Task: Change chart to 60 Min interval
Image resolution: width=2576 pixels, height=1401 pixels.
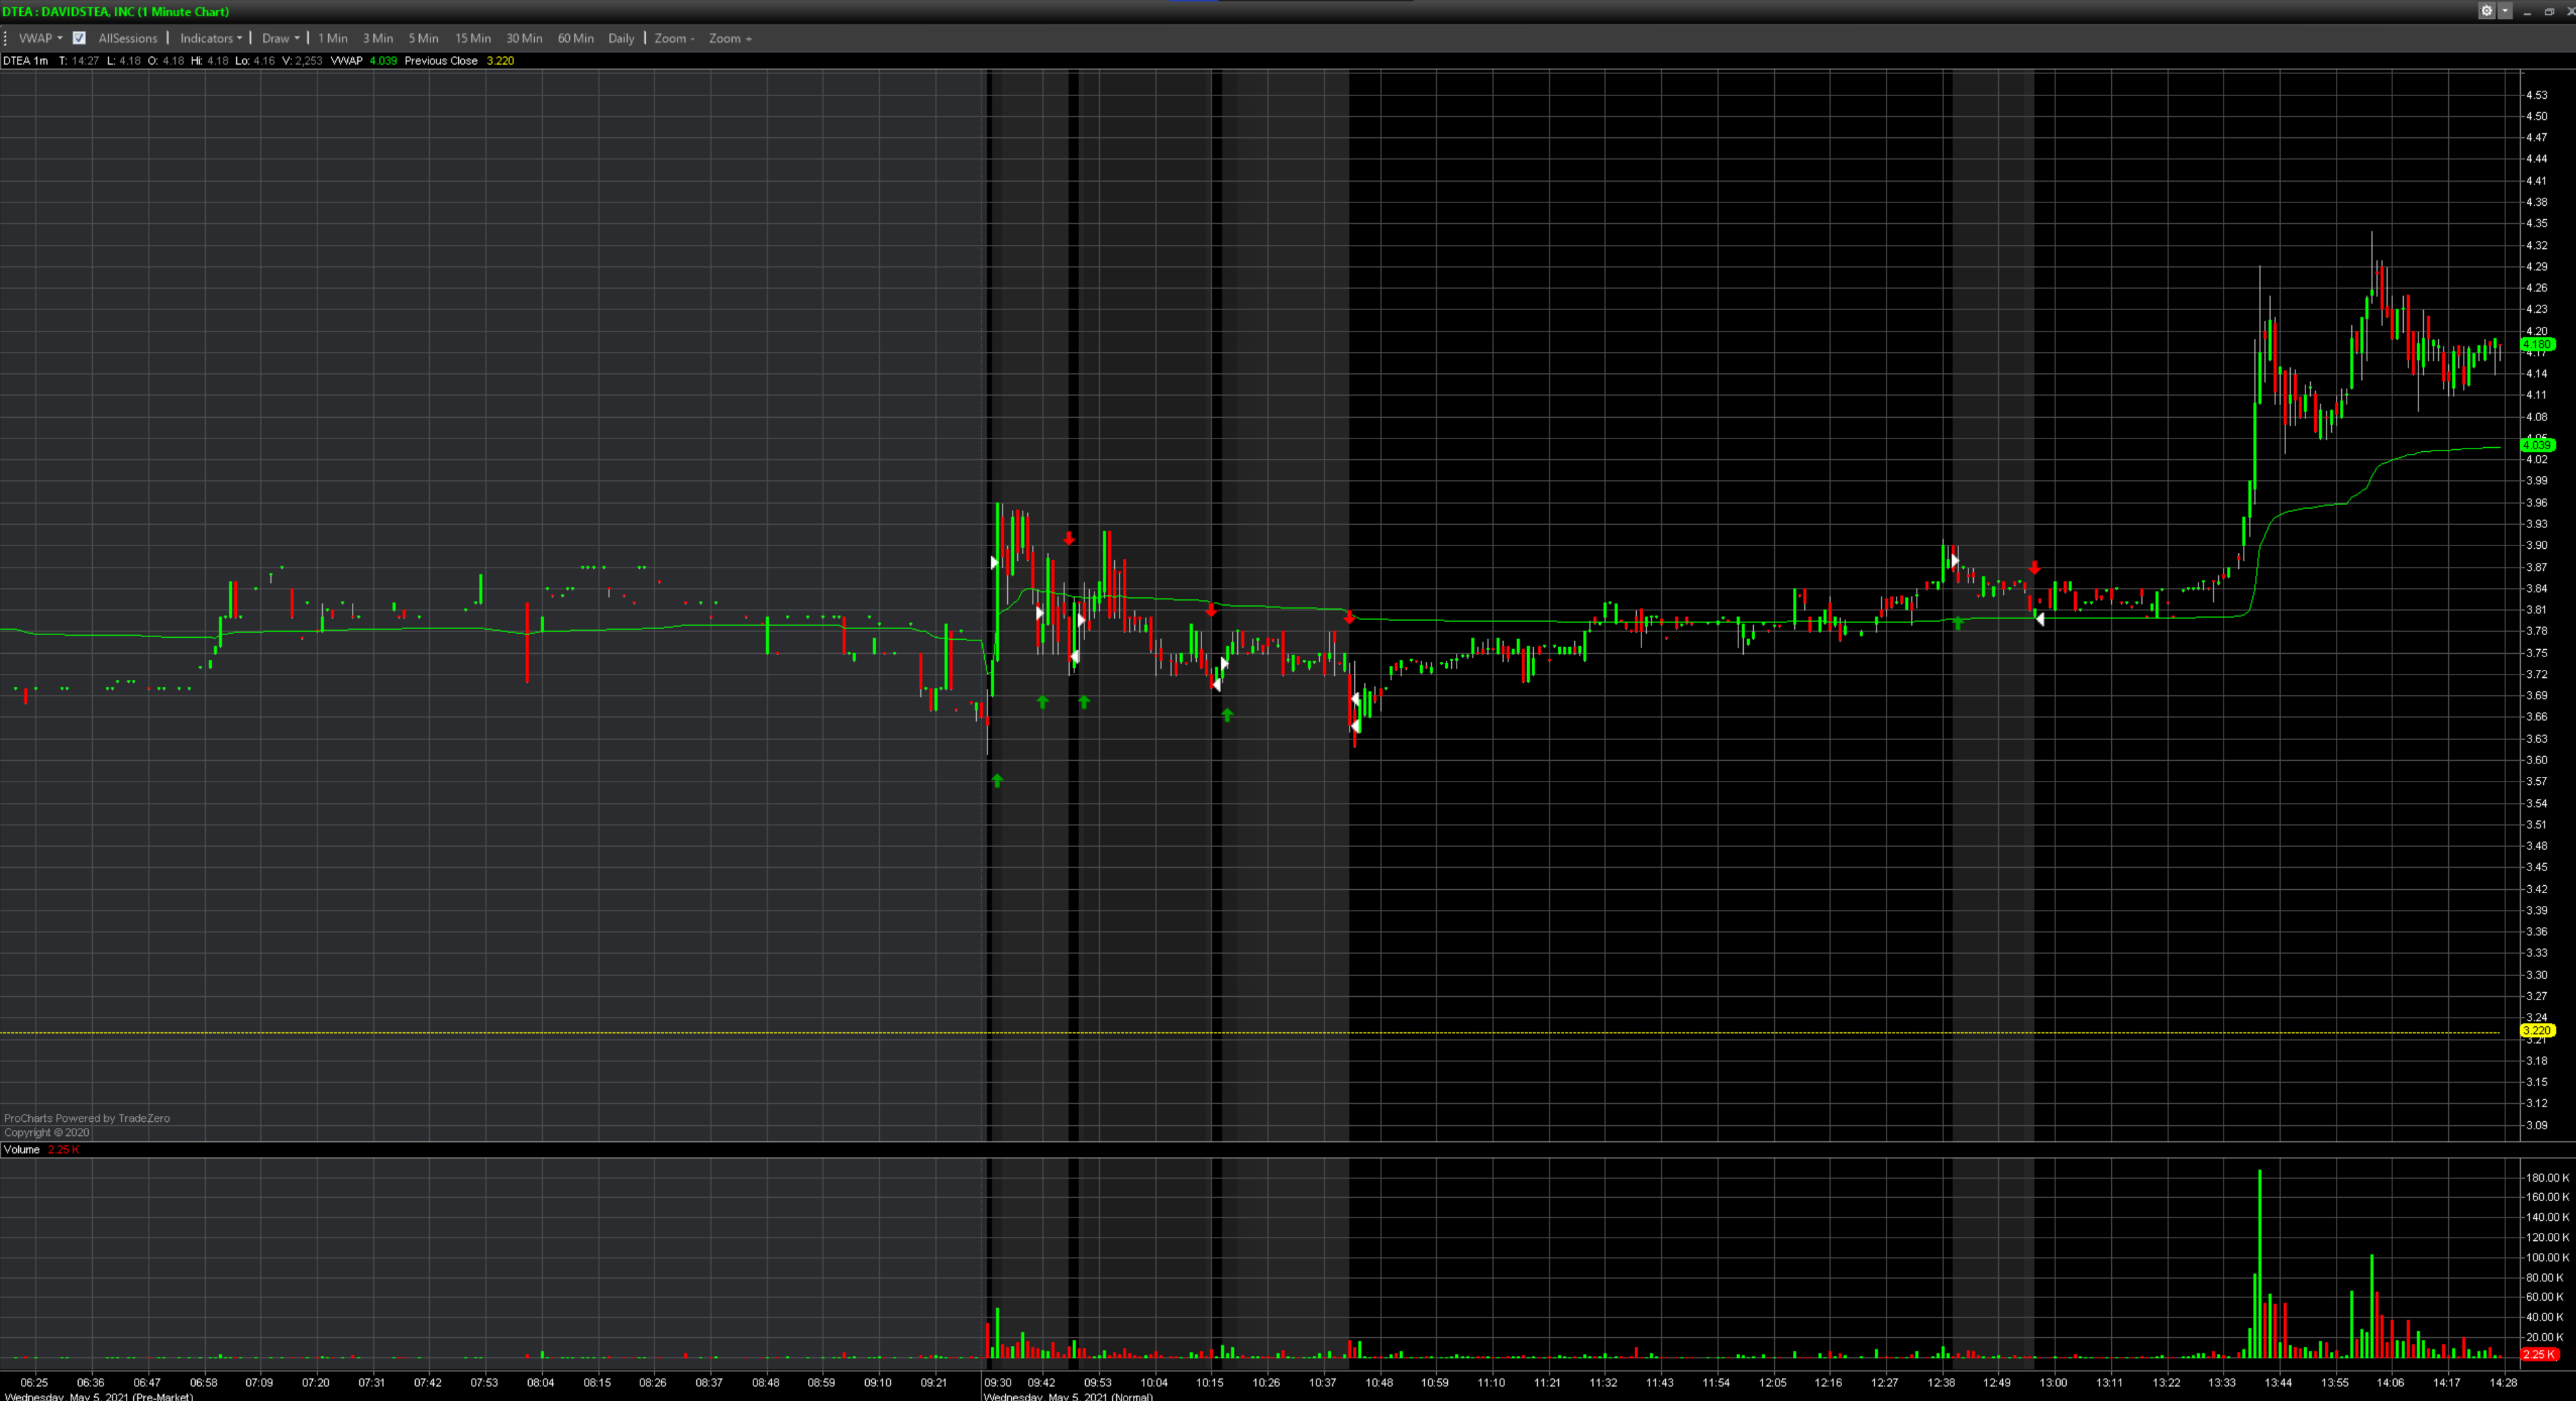Action: pyautogui.click(x=575, y=38)
